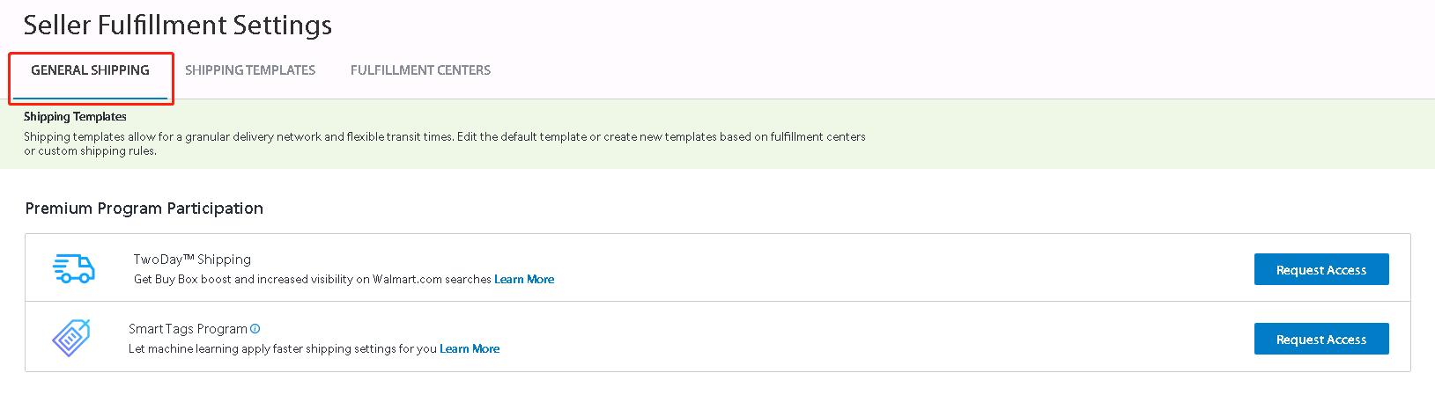Click empty space in the Smart Tags row
Screen dimensions: 1435x417
coord(881,338)
